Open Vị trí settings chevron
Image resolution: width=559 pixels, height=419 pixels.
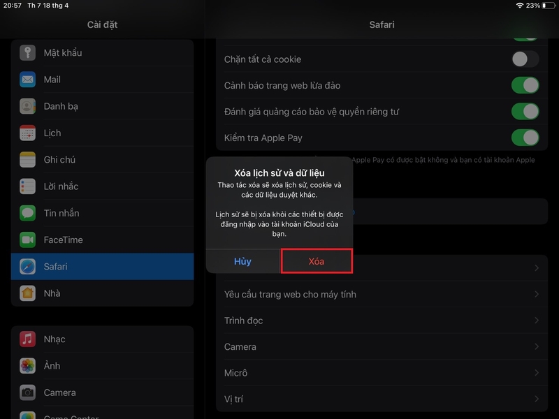click(537, 399)
